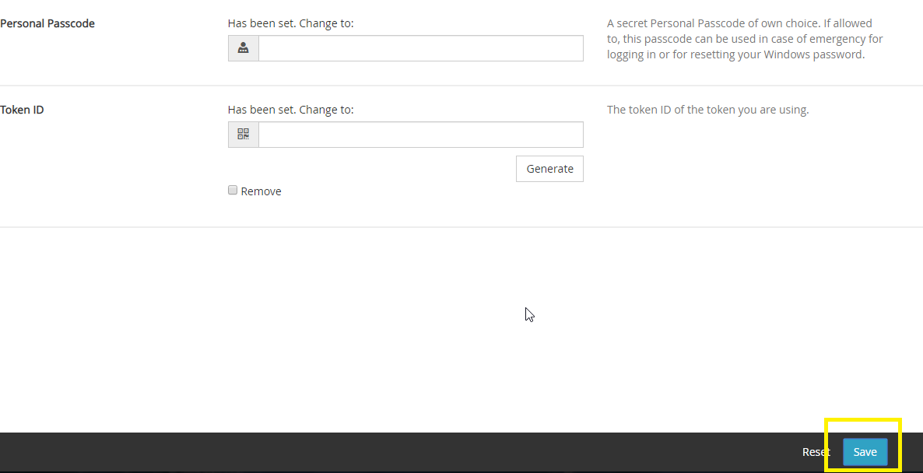The image size is (923, 473).
Task: Click the Token ID section heading
Action: (22, 110)
